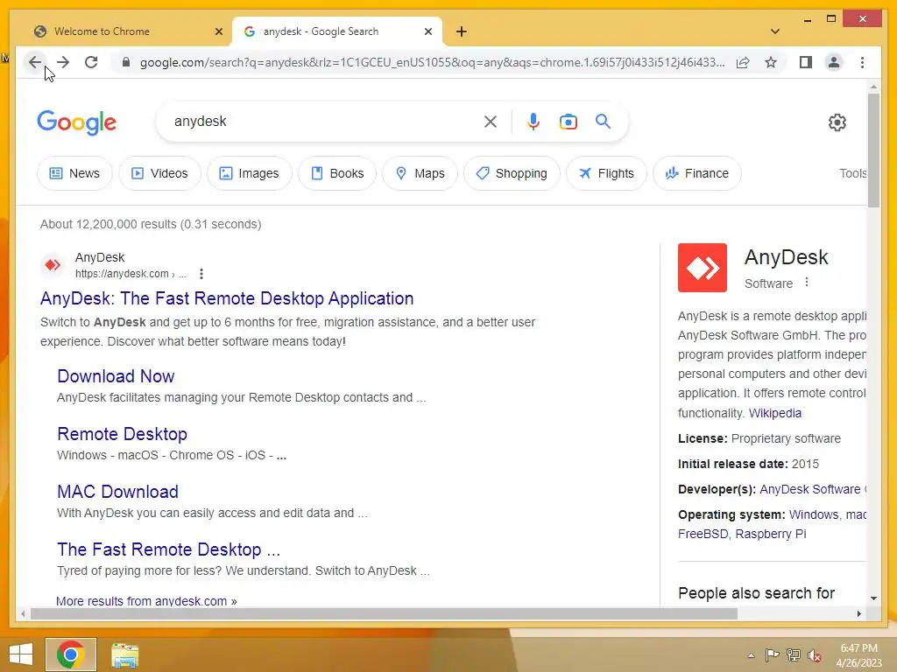The width and height of the screenshot is (897, 672).
Task: Open more options beside Software label
Action: (x=807, y=282)
